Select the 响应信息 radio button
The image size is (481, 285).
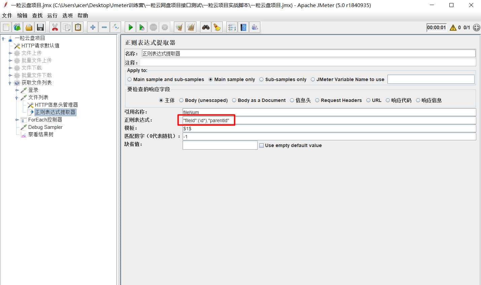click(x=418, y=100)
